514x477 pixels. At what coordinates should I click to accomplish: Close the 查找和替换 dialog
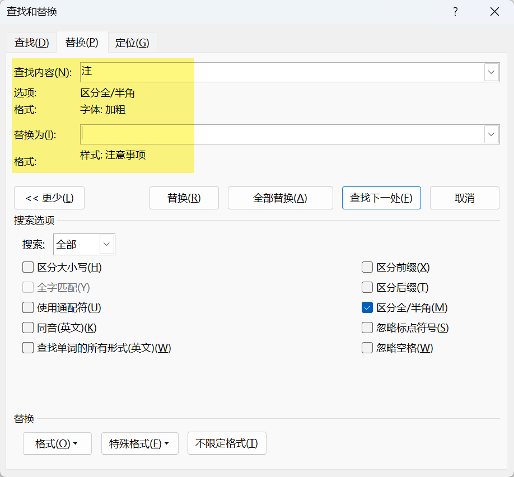point(494,12)
